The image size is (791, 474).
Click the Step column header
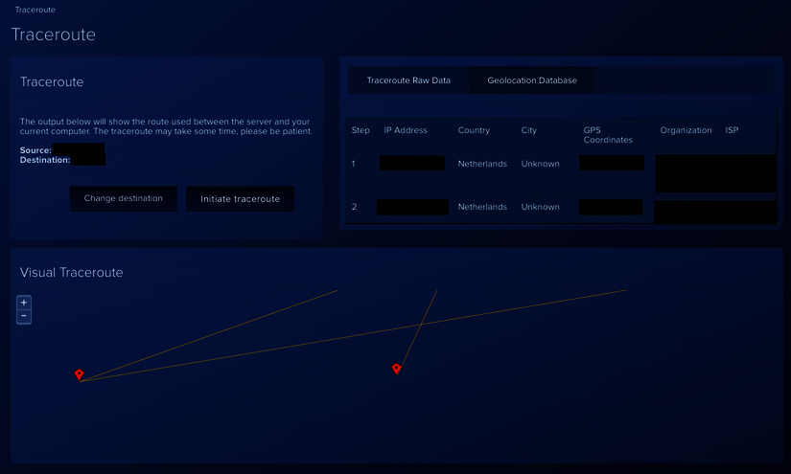[361, 130]
